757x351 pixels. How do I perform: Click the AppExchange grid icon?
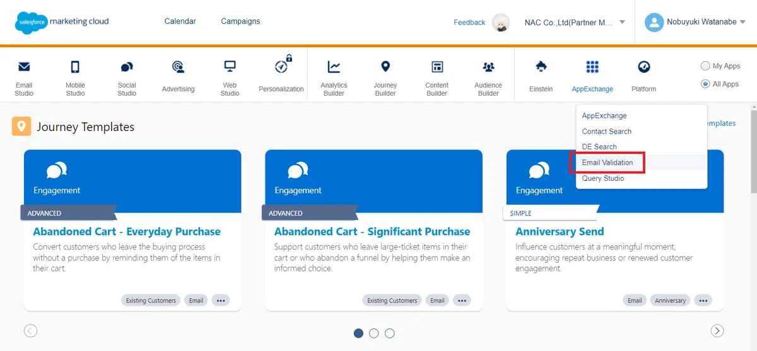(592, 67)
